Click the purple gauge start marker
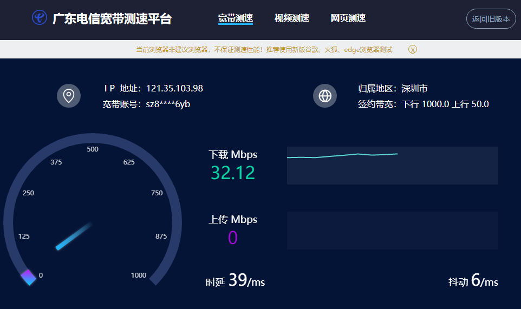 [29, 277]
